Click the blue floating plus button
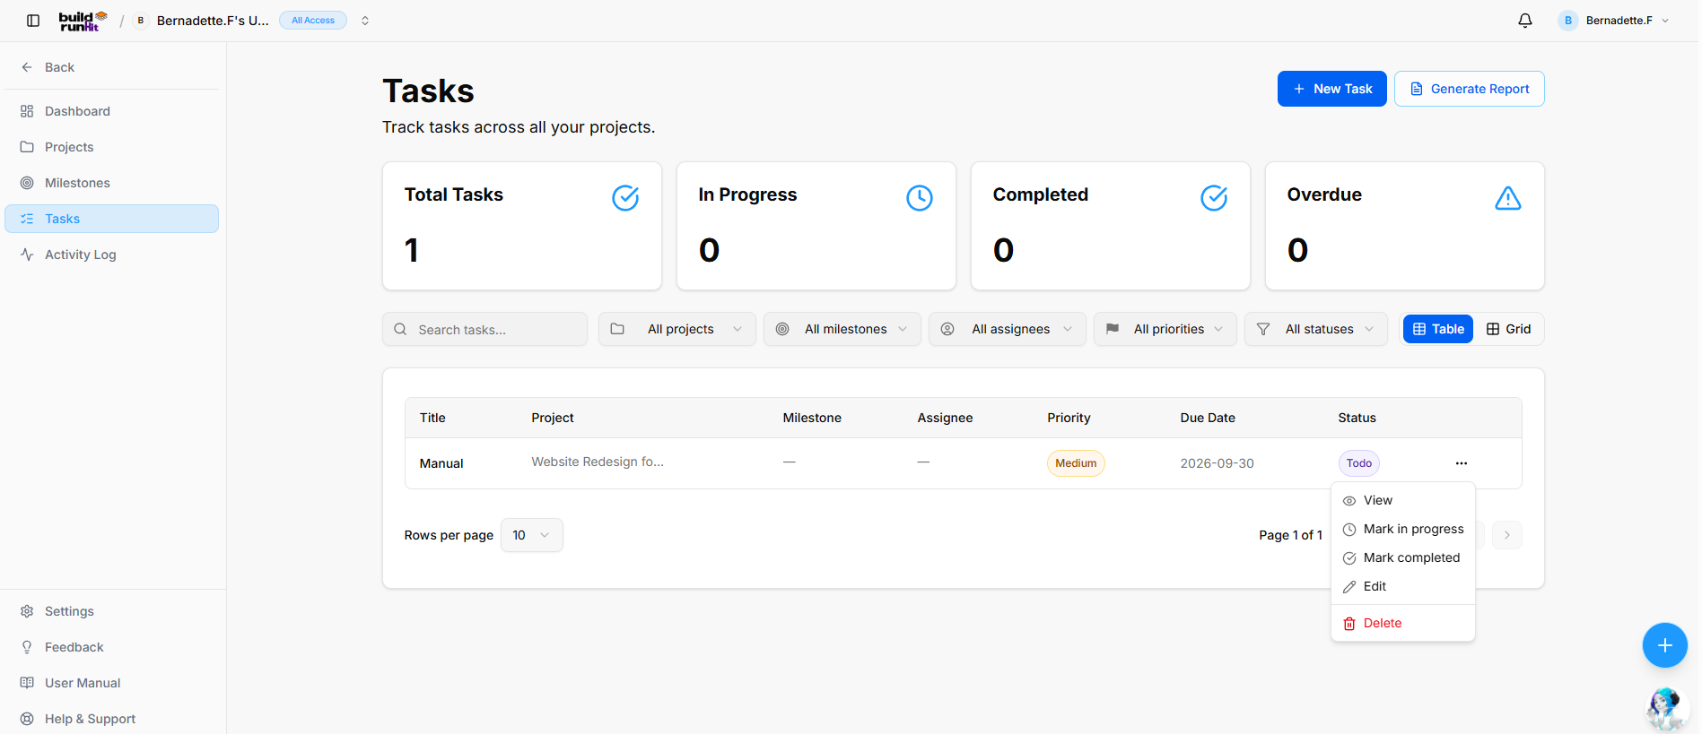This screenshot has width=1702, height=734. pos(1665,645)
